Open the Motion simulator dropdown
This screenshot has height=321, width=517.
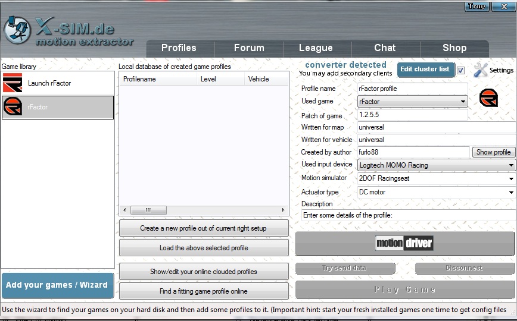click(437, 178)
